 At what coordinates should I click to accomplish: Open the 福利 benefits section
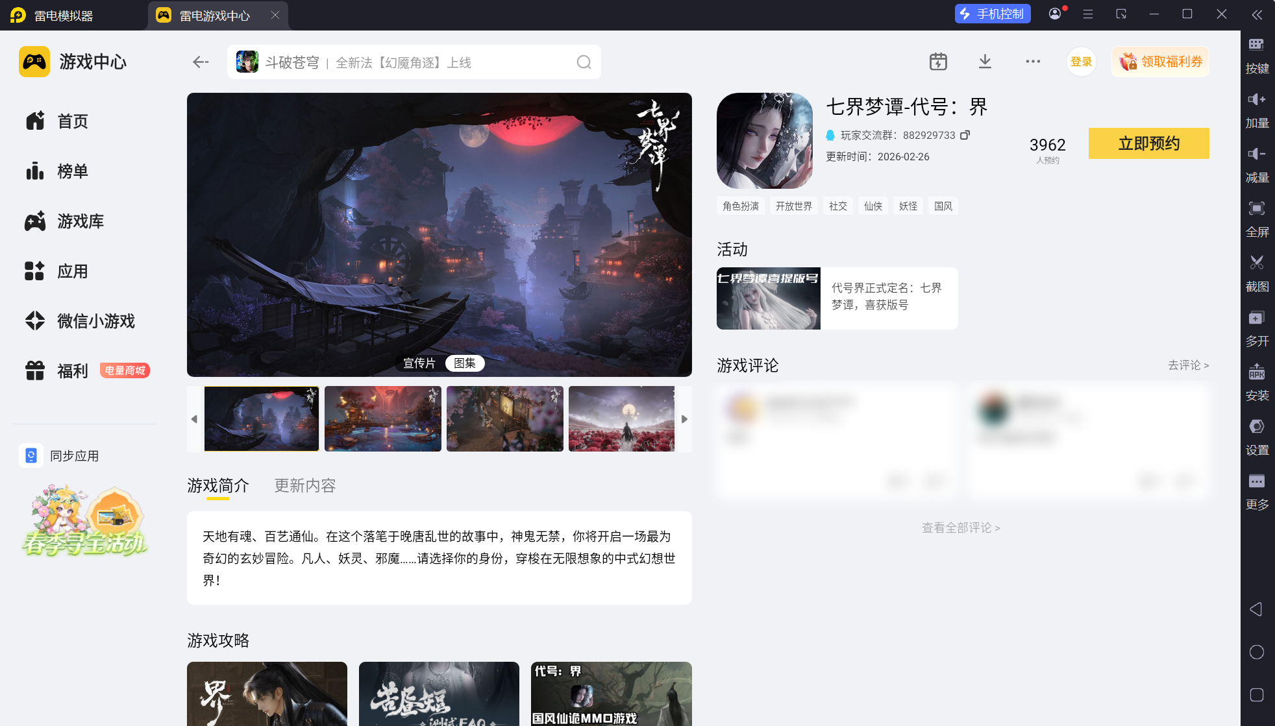pos(57,371)
